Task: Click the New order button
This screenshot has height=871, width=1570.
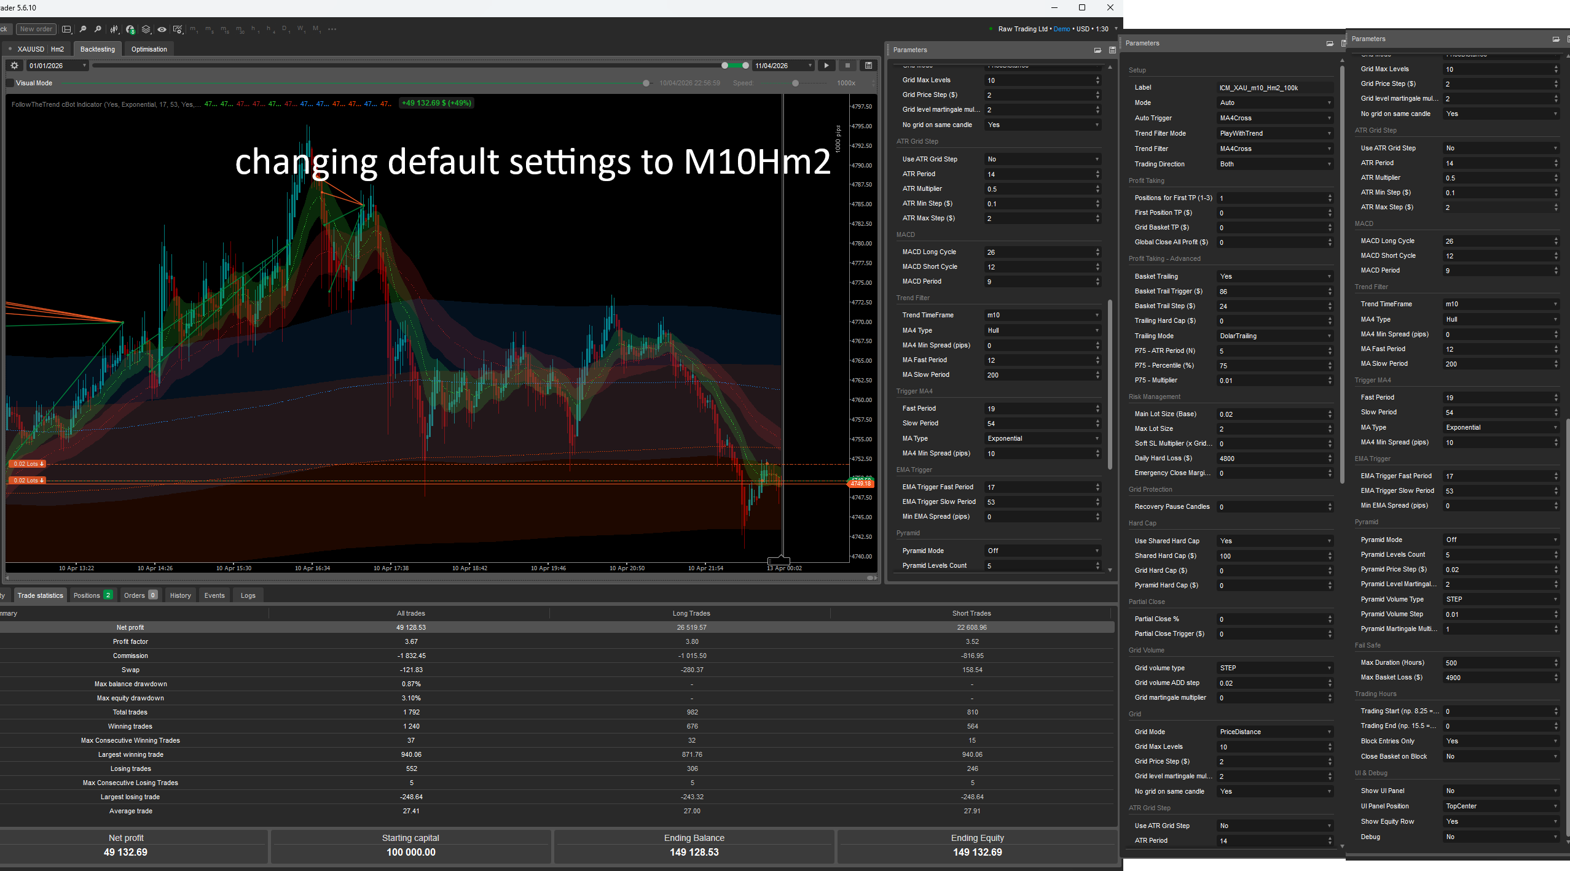Action: click(36, 29)
